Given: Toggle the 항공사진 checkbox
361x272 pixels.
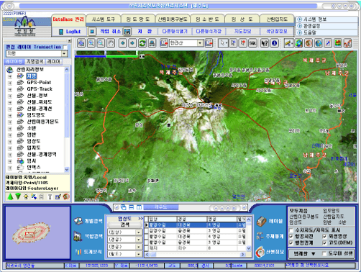Looking at the screenshot, I should [291, 237].
